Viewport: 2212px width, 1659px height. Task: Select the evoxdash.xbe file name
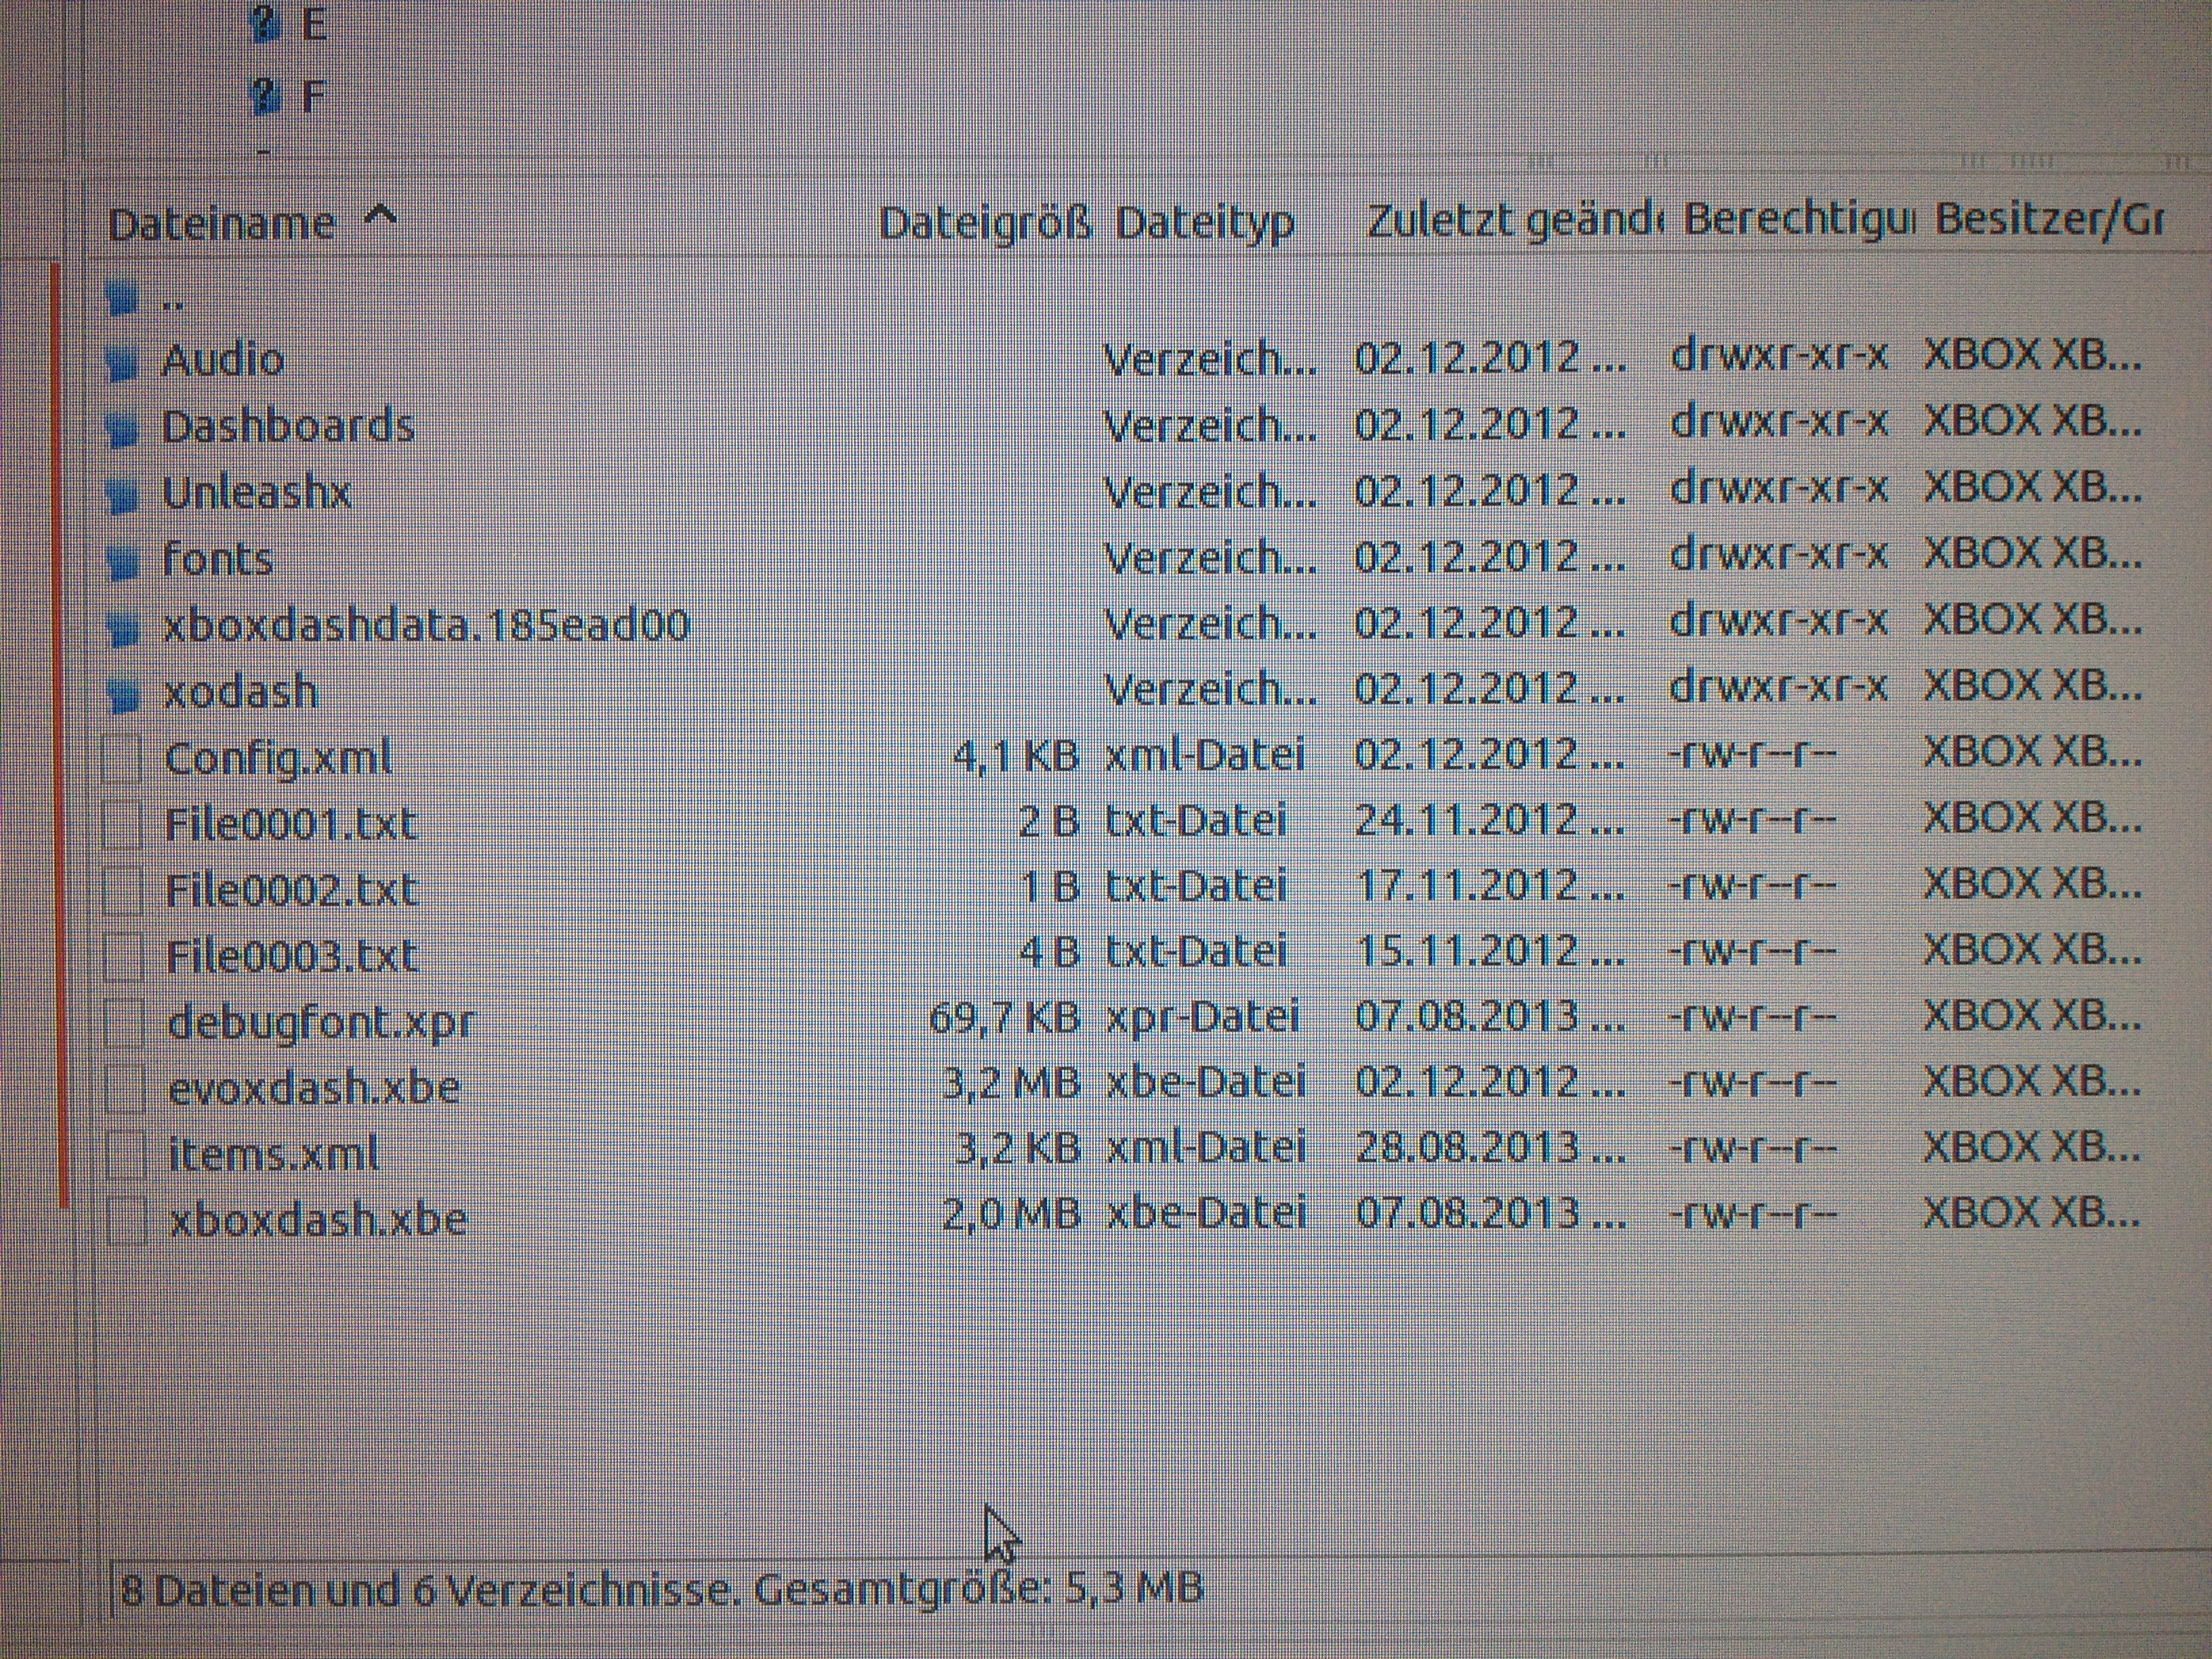click(314, 1088)
